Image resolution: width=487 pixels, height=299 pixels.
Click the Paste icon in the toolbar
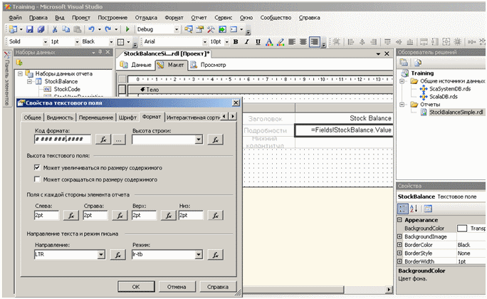pyautogui.click(x=78, y=29)
